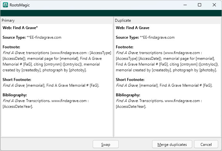Click the Swap button
The image size is (222, 151).
point(106,144)
